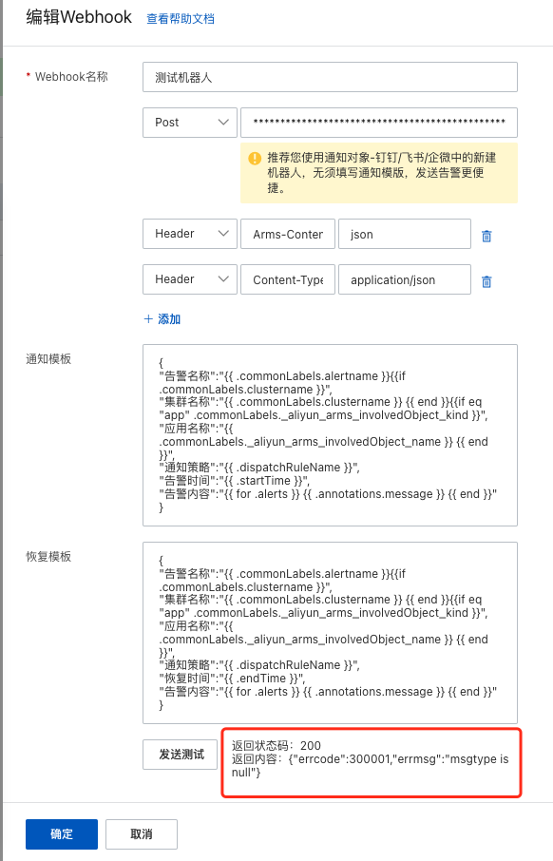Cancel editing with the 取消 button
The height and width of the screenshot is (861, 553).
pos(142,834)
